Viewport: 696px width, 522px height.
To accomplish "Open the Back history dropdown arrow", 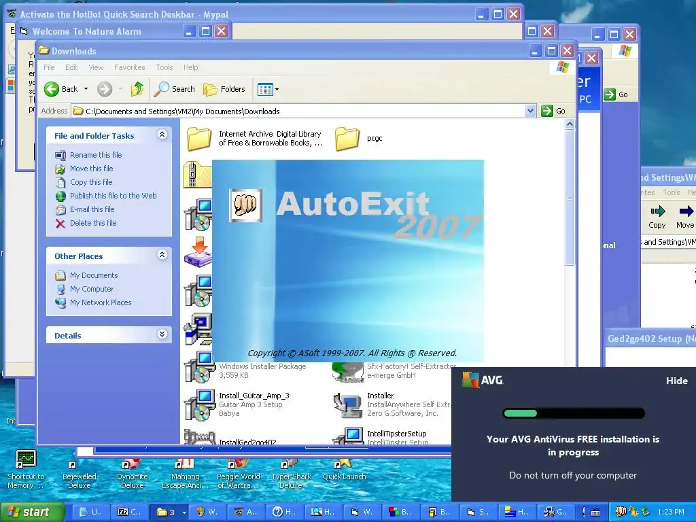I will pyautogui.click(x=86, y=89).
